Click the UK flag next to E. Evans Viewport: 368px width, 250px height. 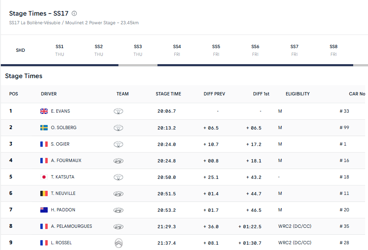pos(44,111)
